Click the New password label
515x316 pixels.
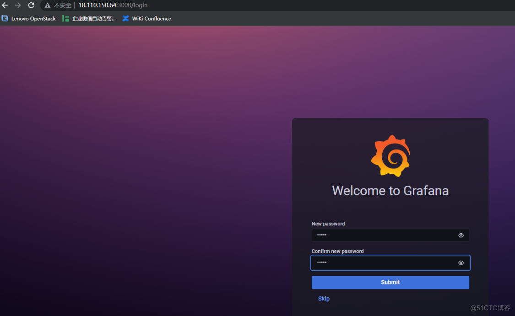coord(328,224)
